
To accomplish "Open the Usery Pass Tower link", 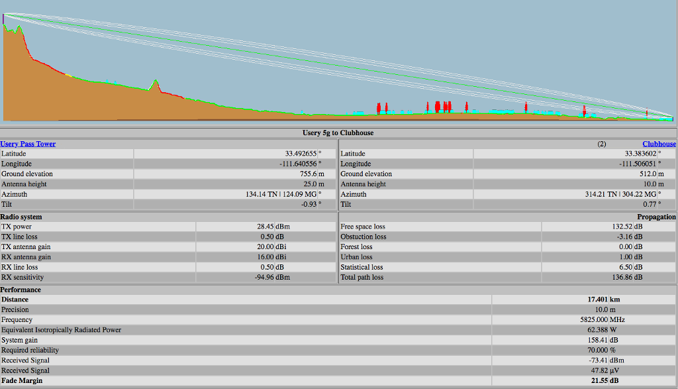I will (x=28, y=144).
